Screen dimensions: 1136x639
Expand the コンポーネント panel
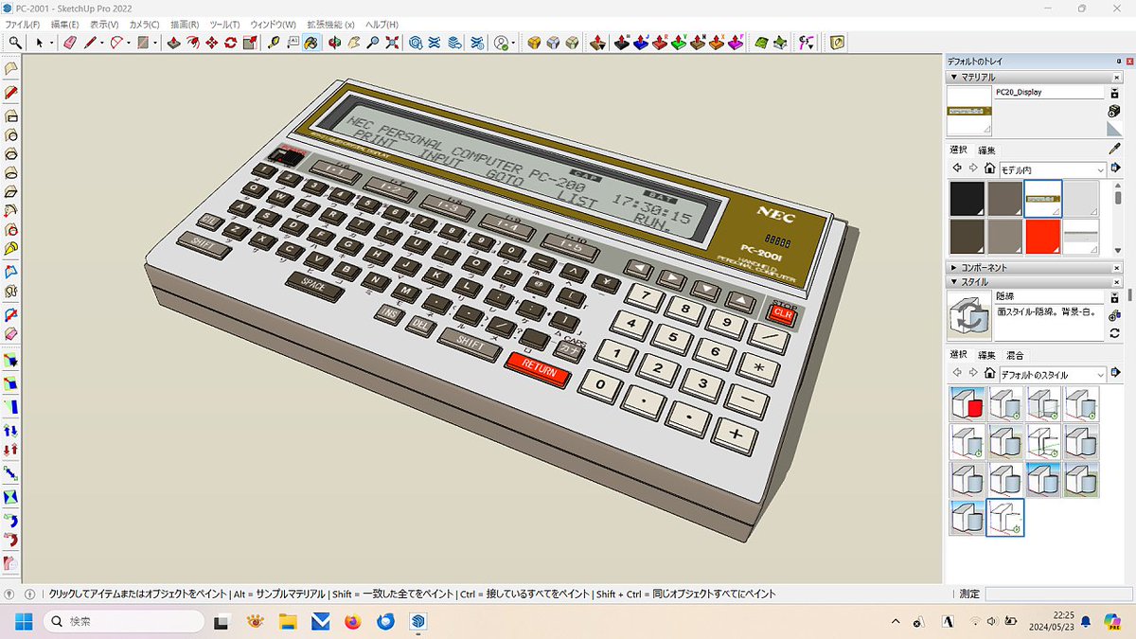[954, 268]
